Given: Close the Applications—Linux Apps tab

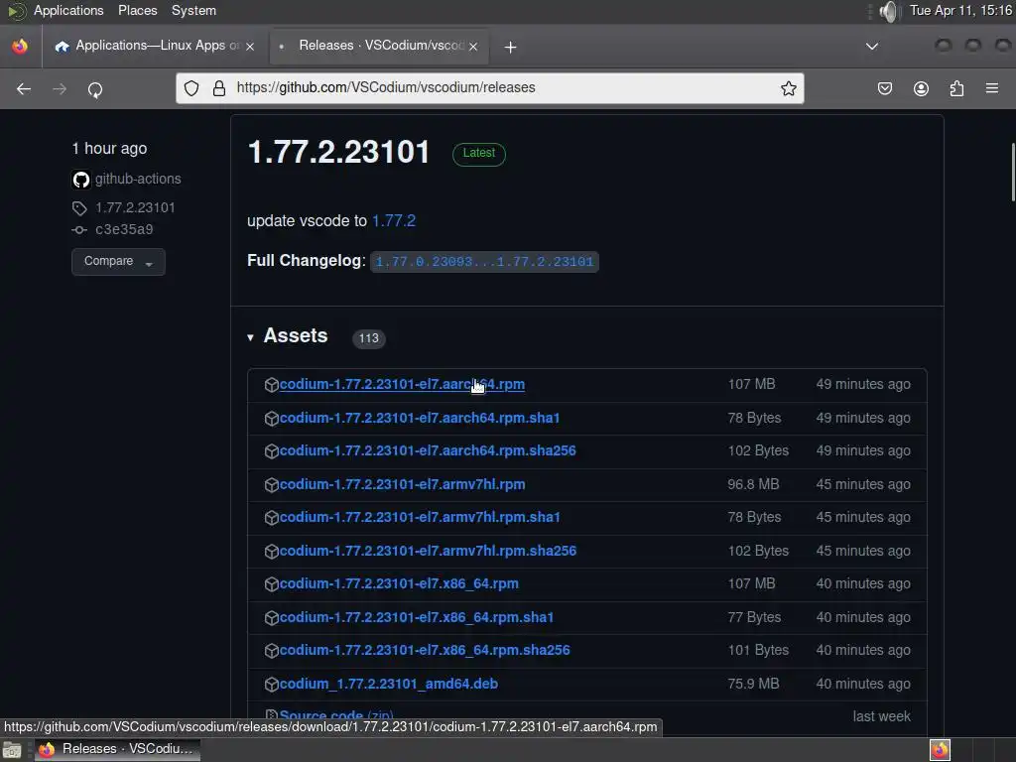Looking at the screenshot, I should coord(250,47).
